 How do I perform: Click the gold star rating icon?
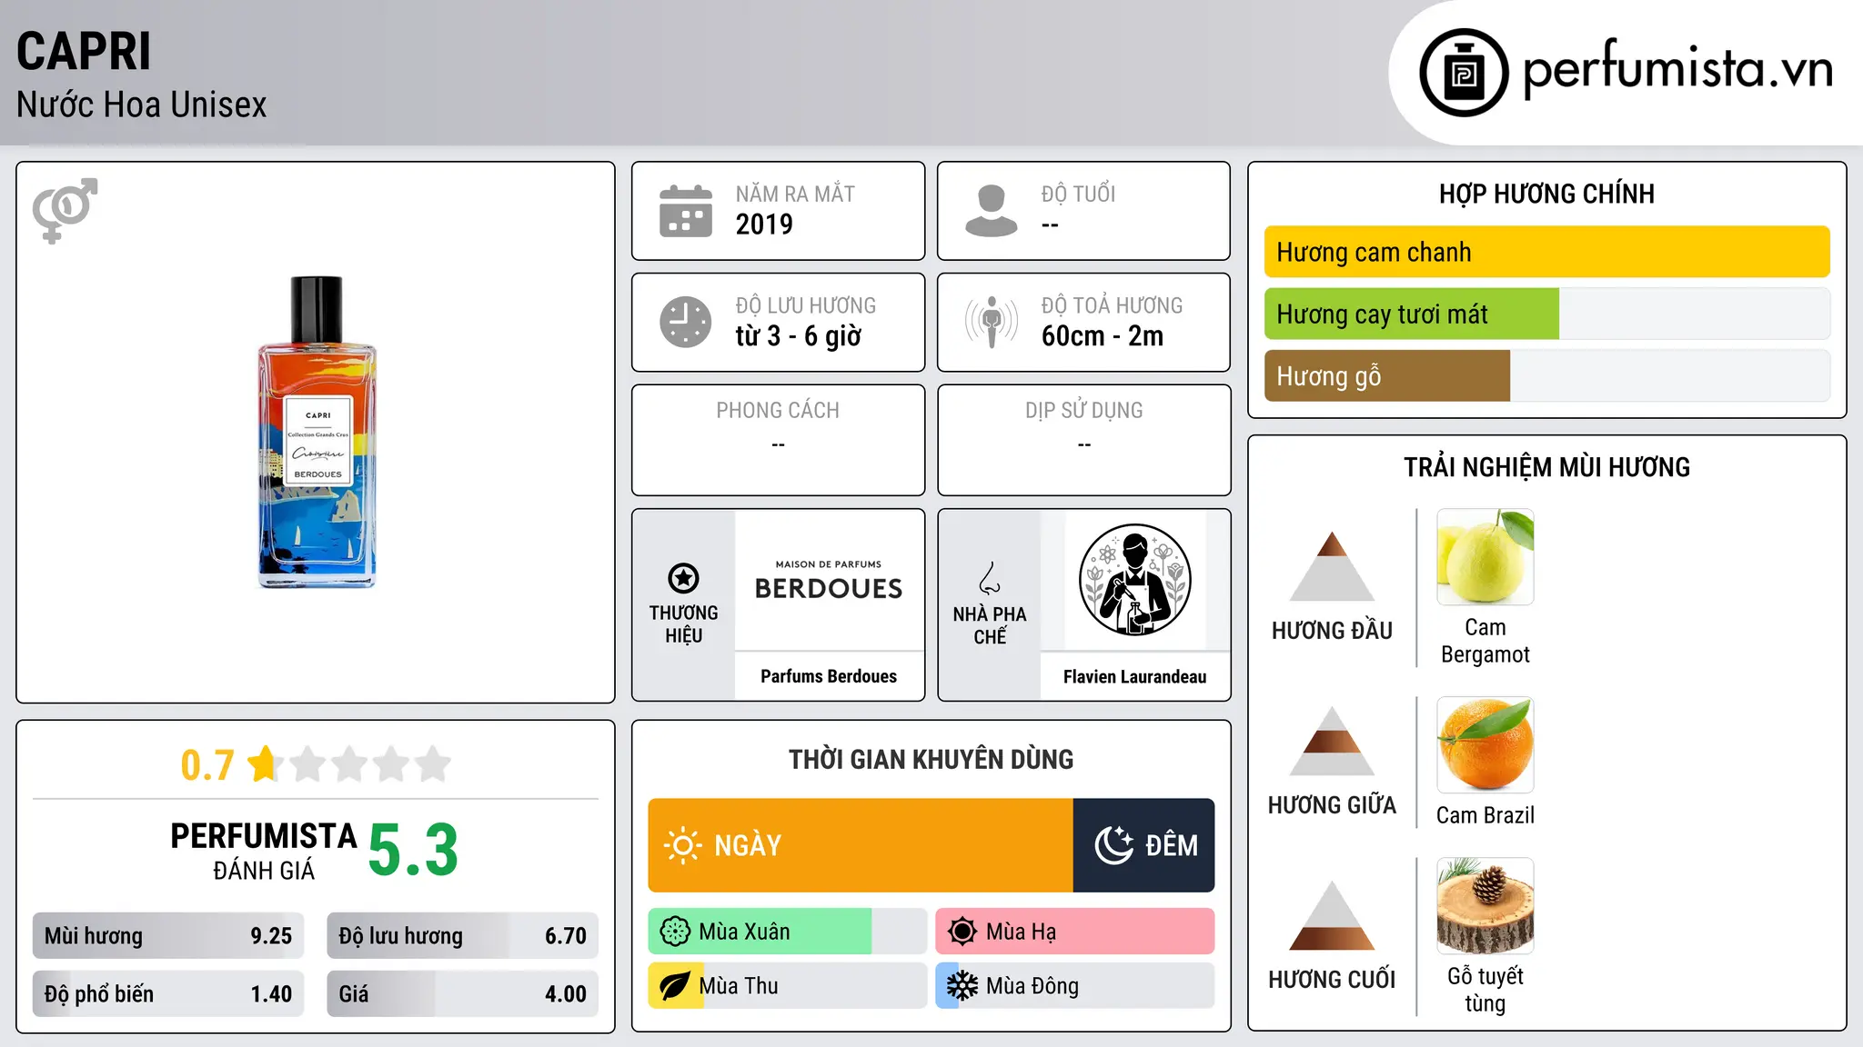264,763
